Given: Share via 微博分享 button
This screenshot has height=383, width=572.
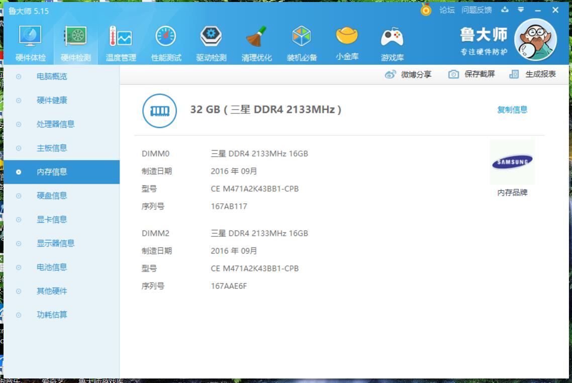Looking at the screenshot, I should point(408,74).
